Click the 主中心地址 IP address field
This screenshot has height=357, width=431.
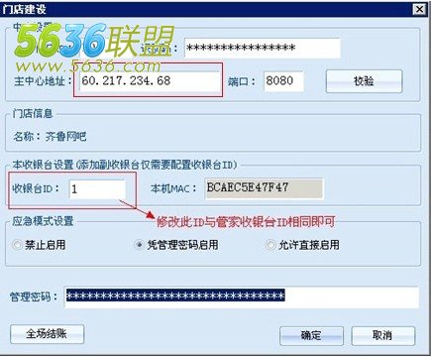click(x=150, y=80)
